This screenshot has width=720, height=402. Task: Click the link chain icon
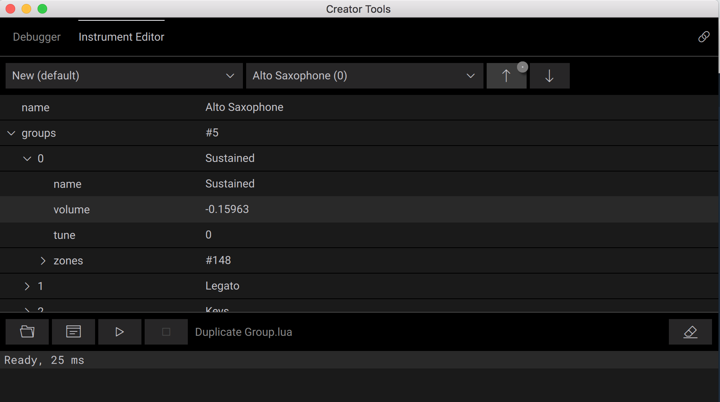pyautogui.click(x=704, y=37)
